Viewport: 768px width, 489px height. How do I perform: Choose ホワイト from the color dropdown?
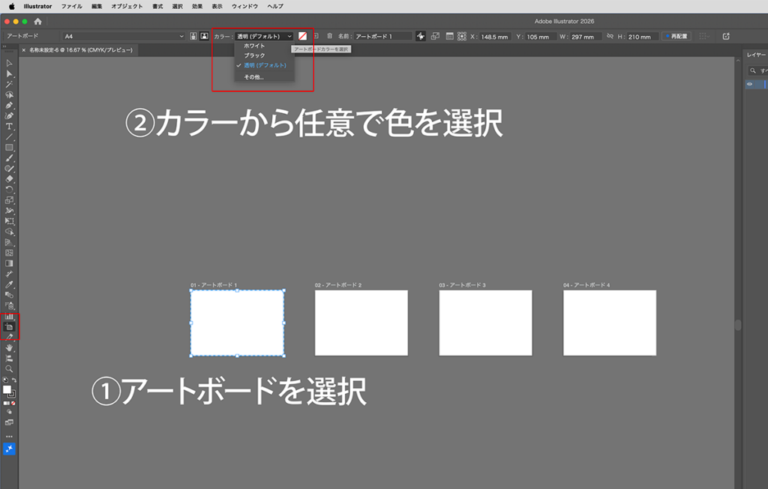click(x=254, y=46)
